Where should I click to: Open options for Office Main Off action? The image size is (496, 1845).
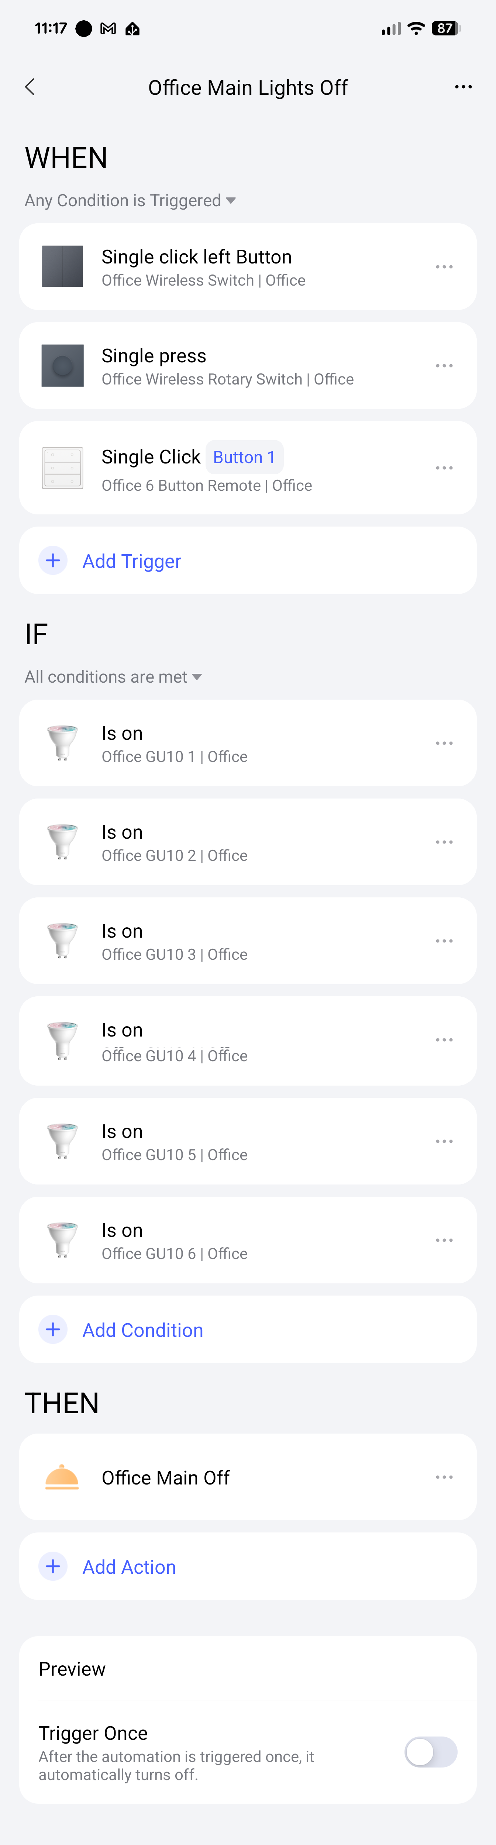point(444,1477)
